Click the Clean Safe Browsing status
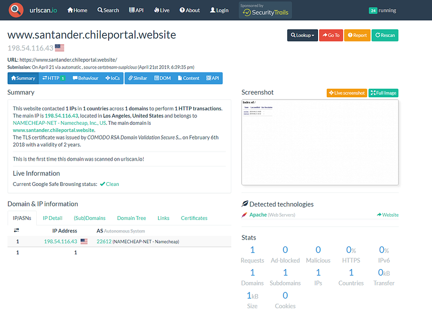Image resolution: width=432 pixels, height=320 pixels. 110,184
